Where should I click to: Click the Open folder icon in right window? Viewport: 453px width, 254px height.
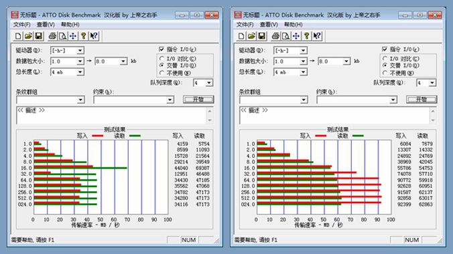(251, 36)
